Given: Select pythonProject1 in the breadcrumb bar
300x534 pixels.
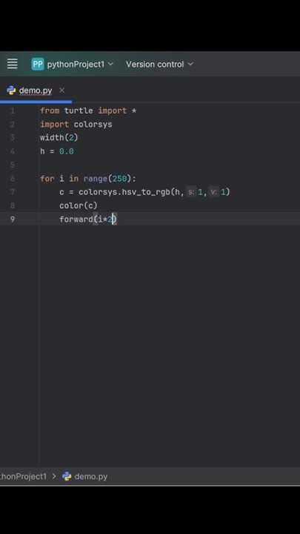Looking at the screenshot, I should (23, 476).
